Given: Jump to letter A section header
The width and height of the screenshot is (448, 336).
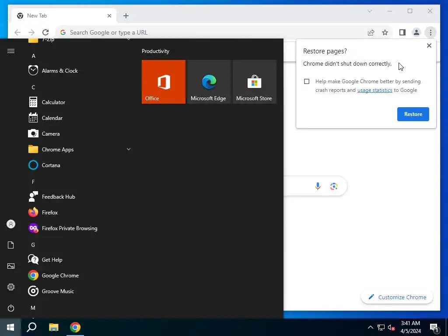Looking at the screenshot, I should tap(33, 56).
